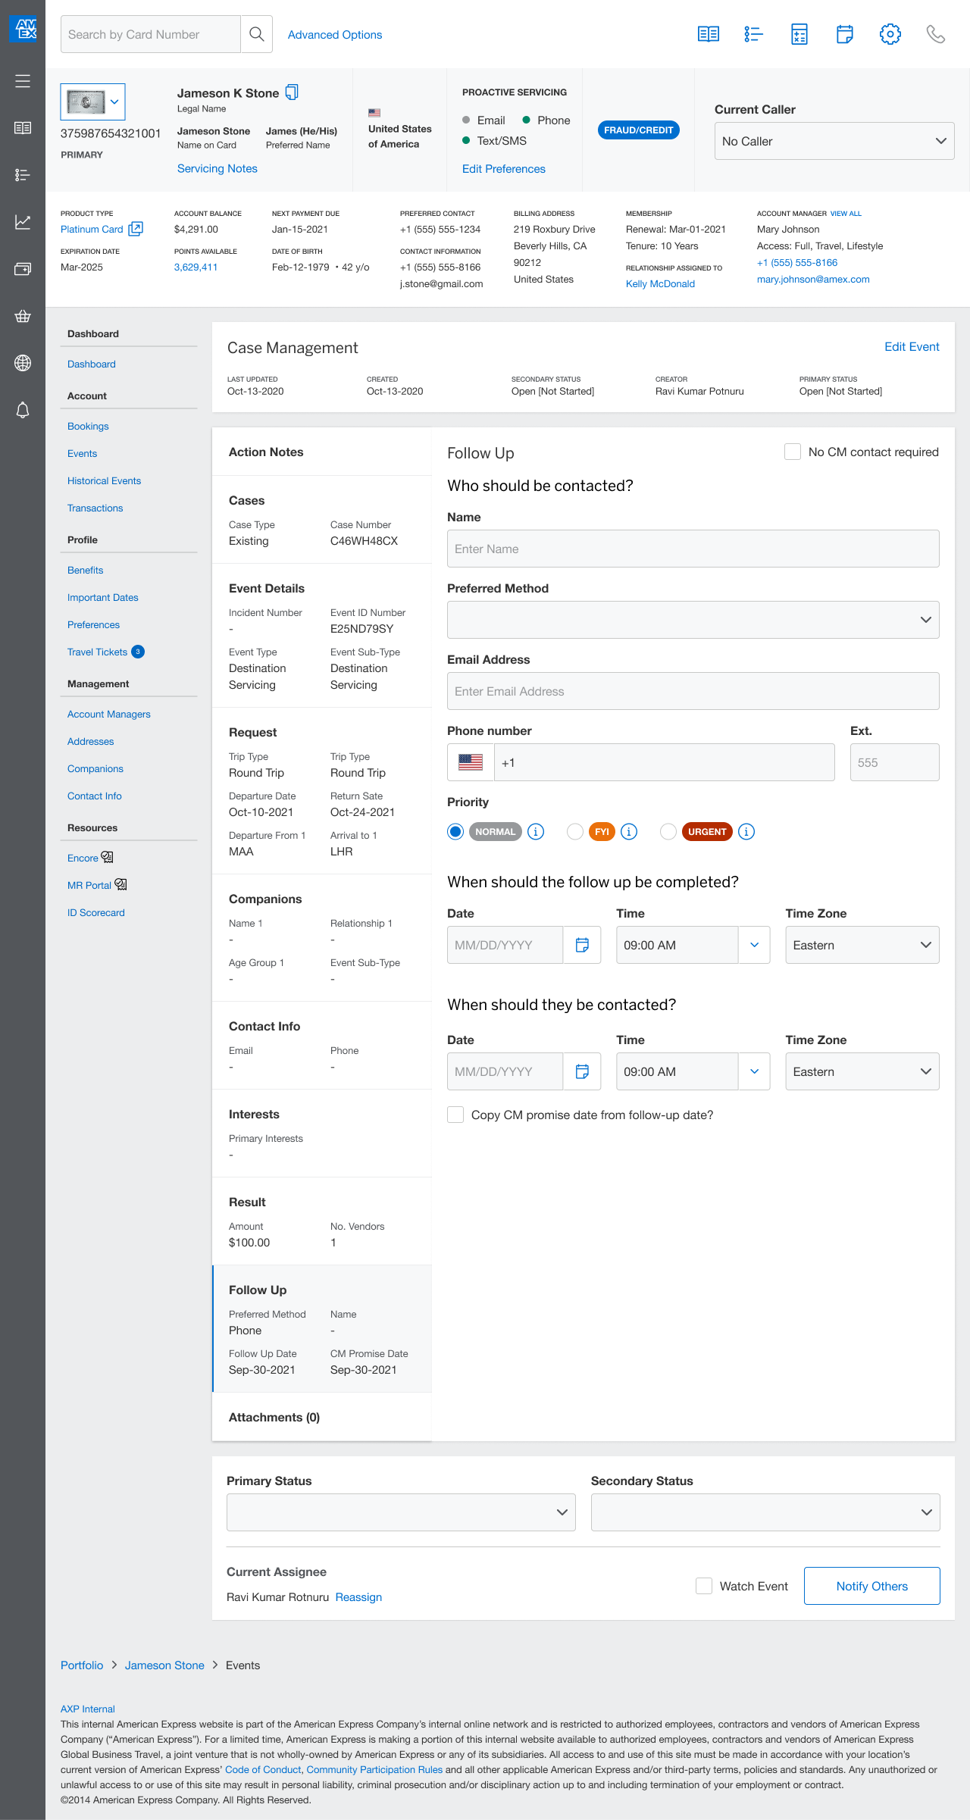Screen dimensions: 970x1820
Task: Open follow-up completion date calendar picker
Action: coord(582,945)
